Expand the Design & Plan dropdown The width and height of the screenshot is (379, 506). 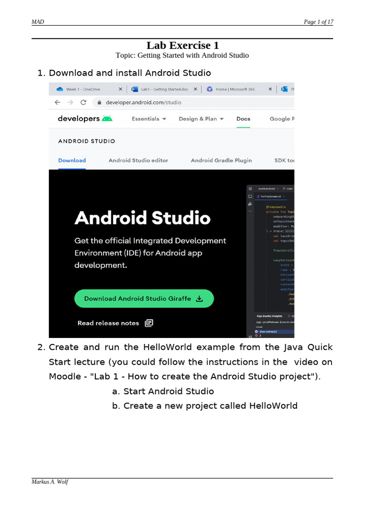point(201,119)
